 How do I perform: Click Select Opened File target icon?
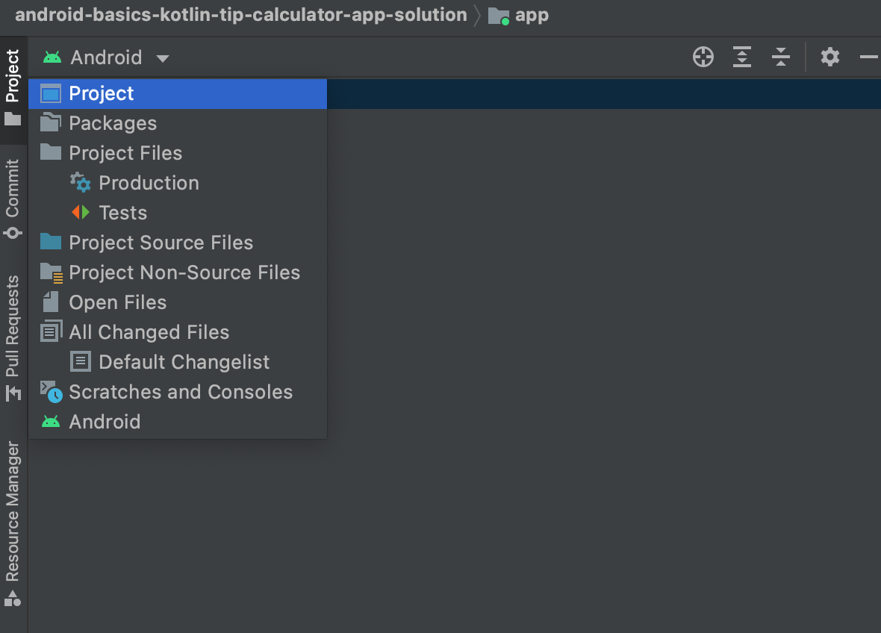point(703,57)
